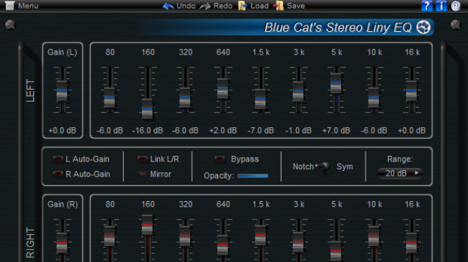Click the Gain (R) fader
Screen dimensions: 468x262
[x=62, y=243]
